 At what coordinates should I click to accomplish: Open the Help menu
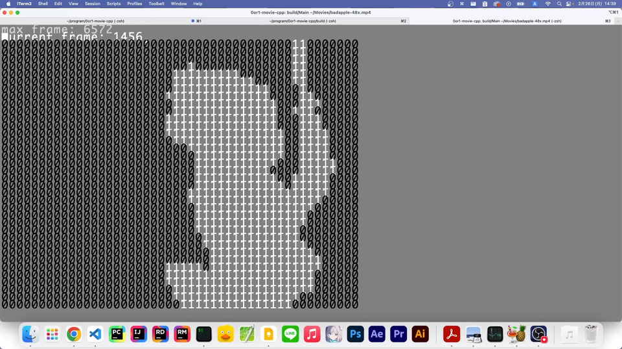coord(198,4)
